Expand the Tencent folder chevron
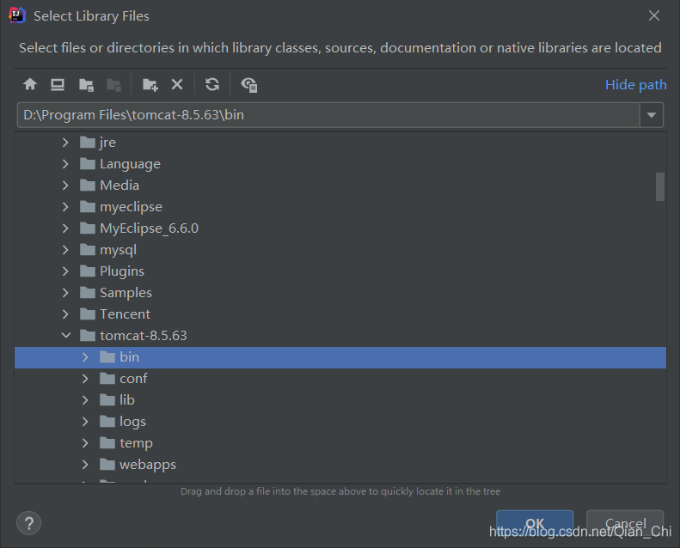 (x=65, y=314)
